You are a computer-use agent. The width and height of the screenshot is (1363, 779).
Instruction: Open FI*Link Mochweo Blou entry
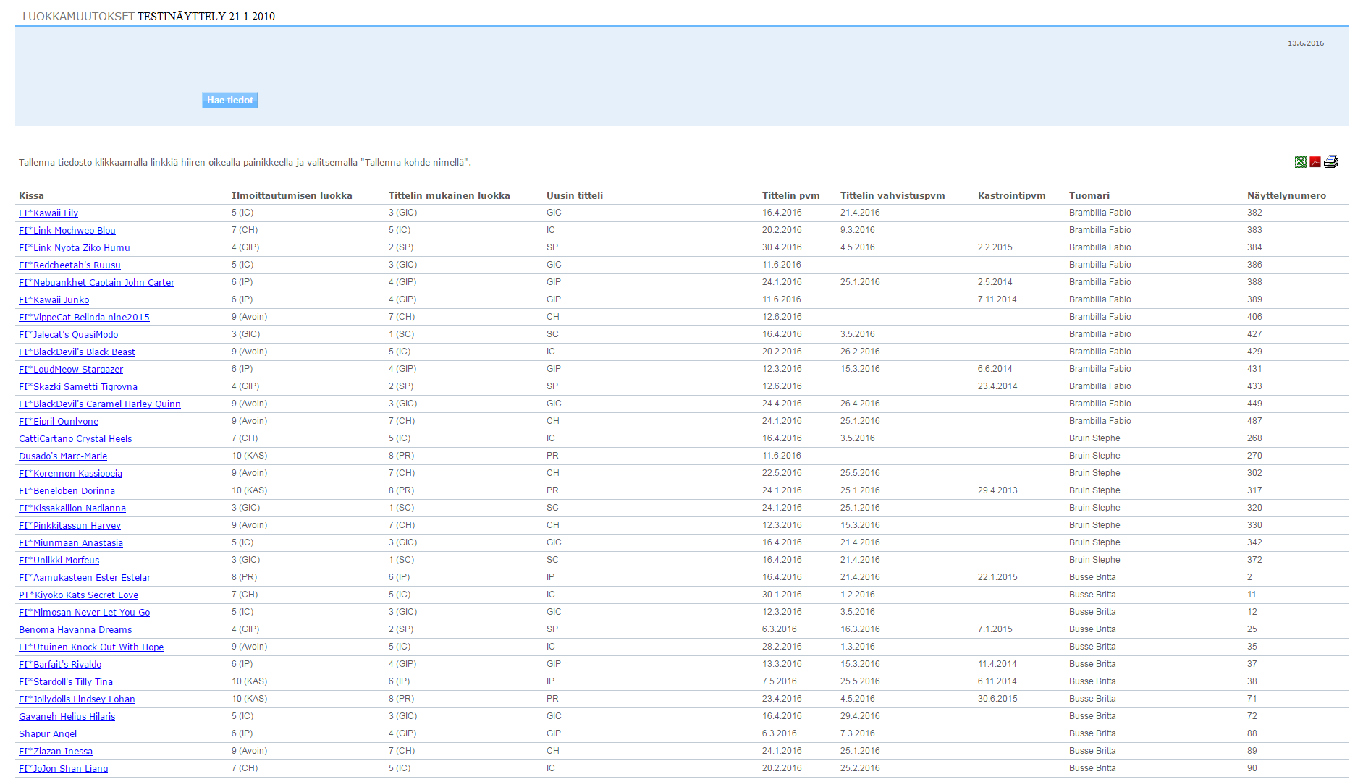(x=67, y=231)
